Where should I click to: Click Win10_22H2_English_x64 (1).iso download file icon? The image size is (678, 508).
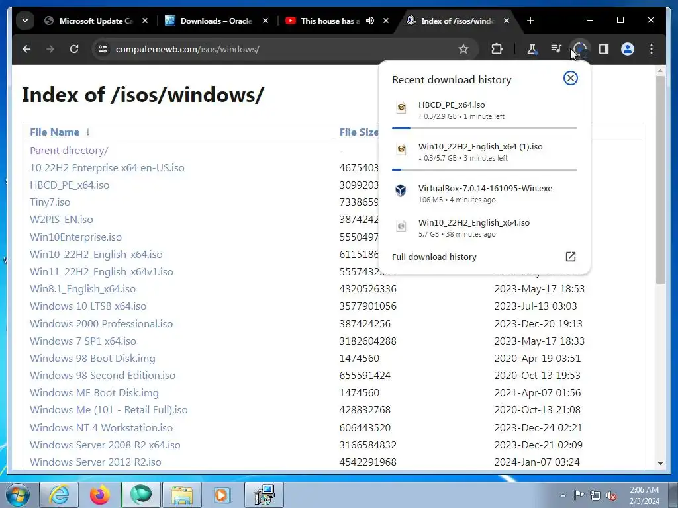(401, 149)
